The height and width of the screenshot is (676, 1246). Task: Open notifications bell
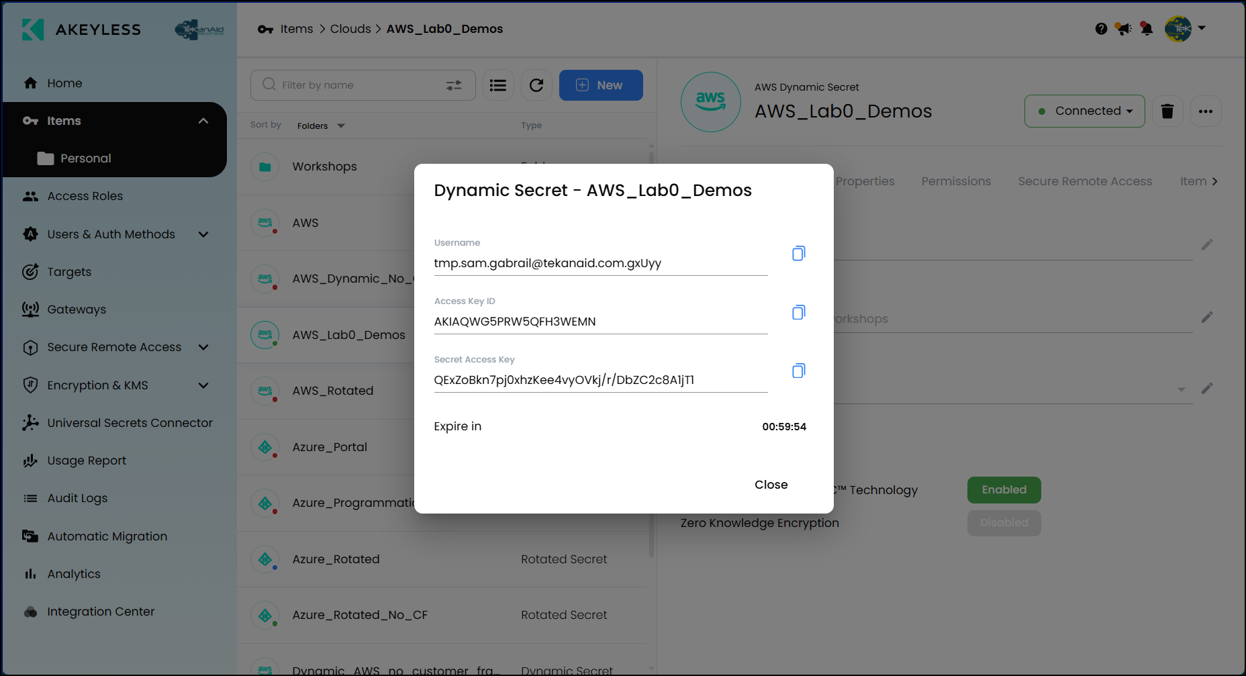[x=1147, y=29]
